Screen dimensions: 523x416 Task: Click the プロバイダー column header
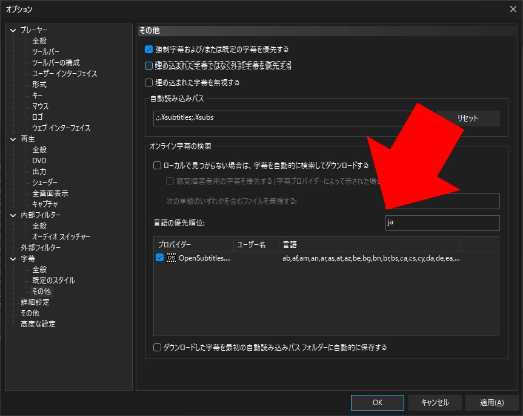pos(193,245)
